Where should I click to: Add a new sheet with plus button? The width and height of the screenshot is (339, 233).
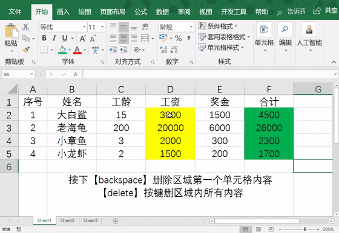116,221
